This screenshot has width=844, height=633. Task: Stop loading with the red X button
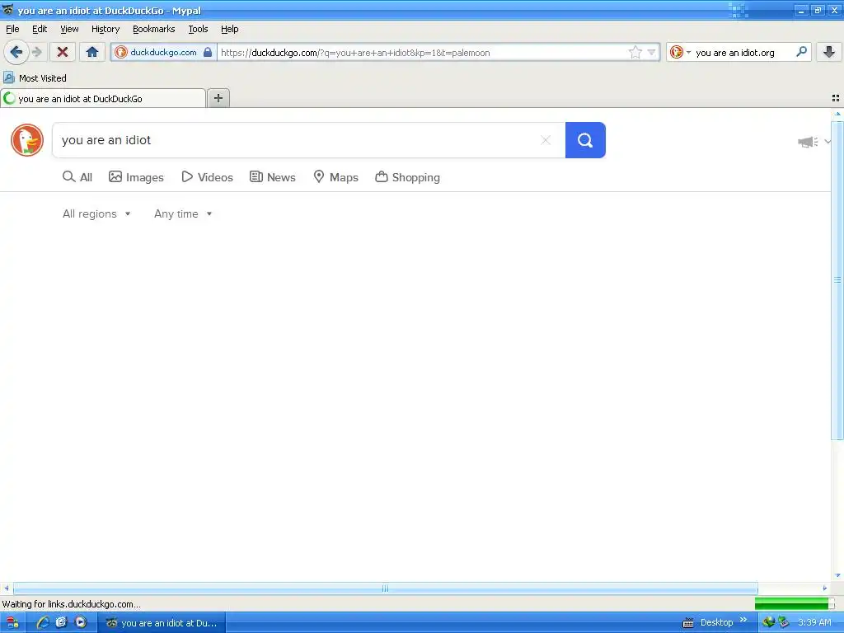63,52
